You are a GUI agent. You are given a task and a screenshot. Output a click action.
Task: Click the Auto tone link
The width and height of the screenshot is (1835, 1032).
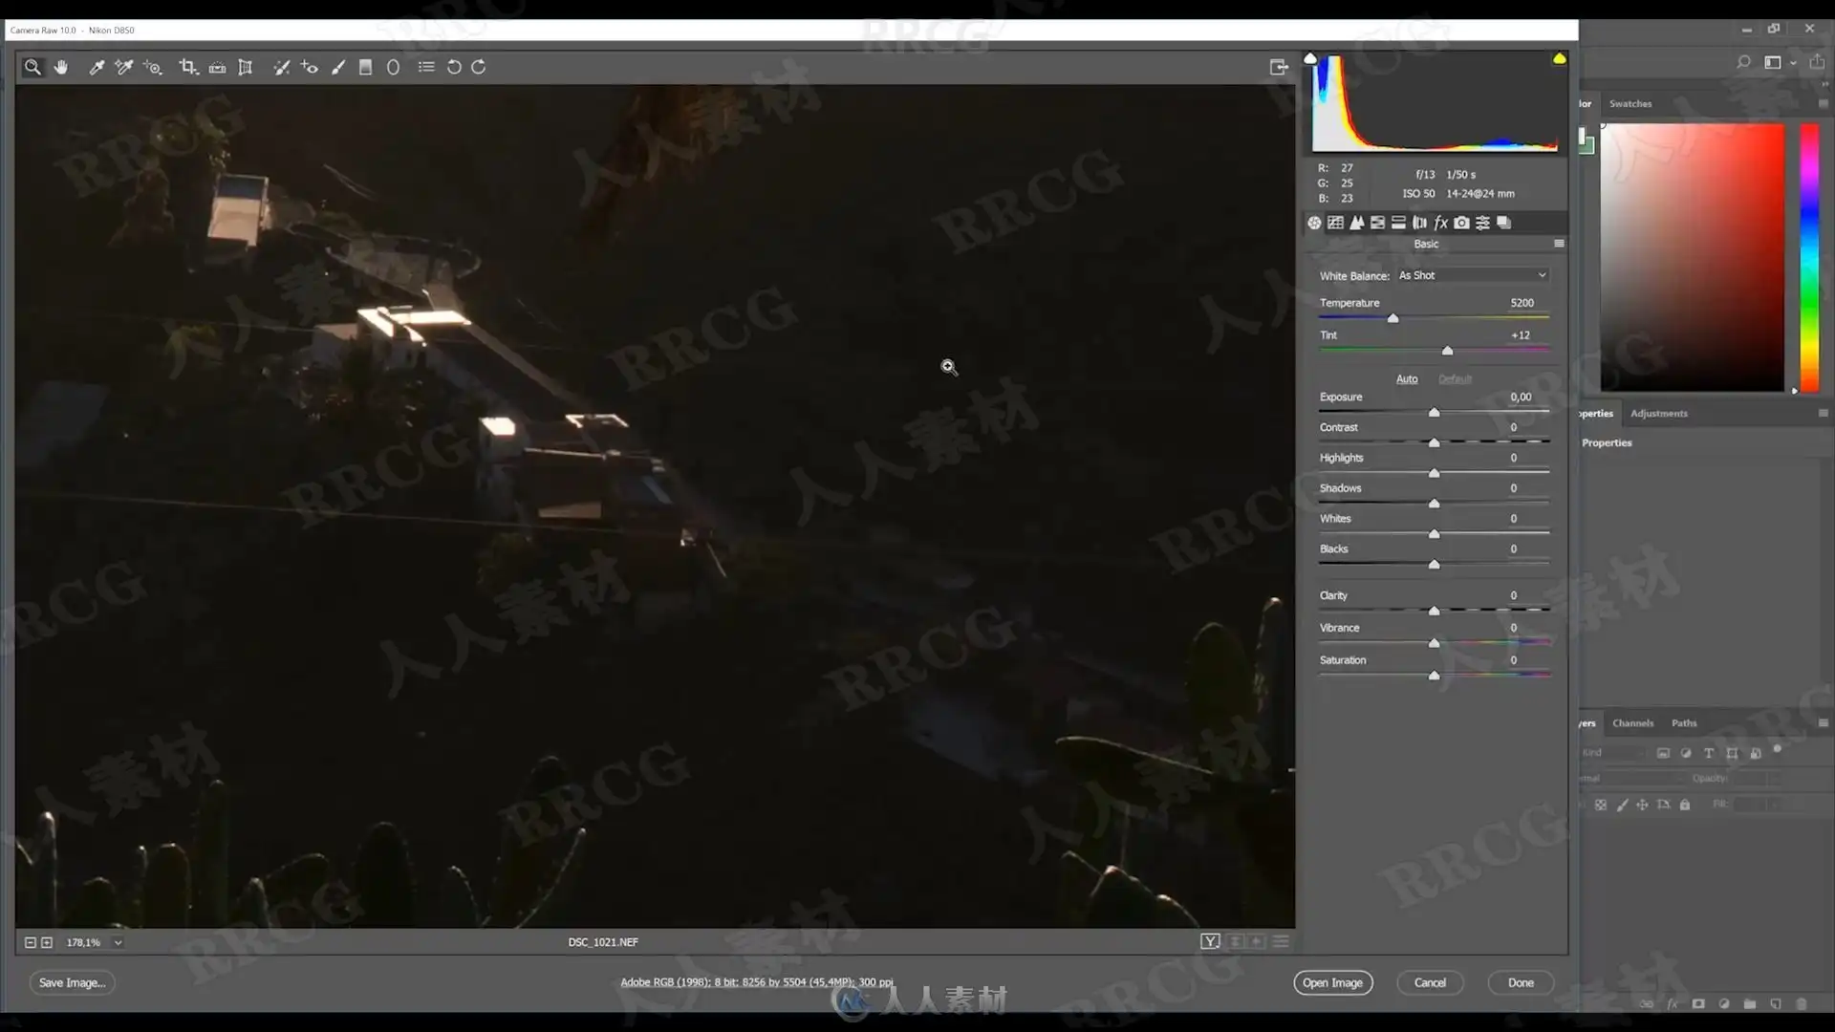click(1406, 379)
